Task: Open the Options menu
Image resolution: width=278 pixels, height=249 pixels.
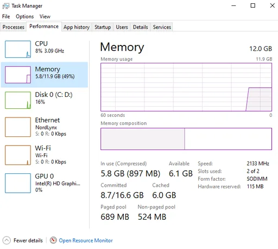Action: coord(24,16)
